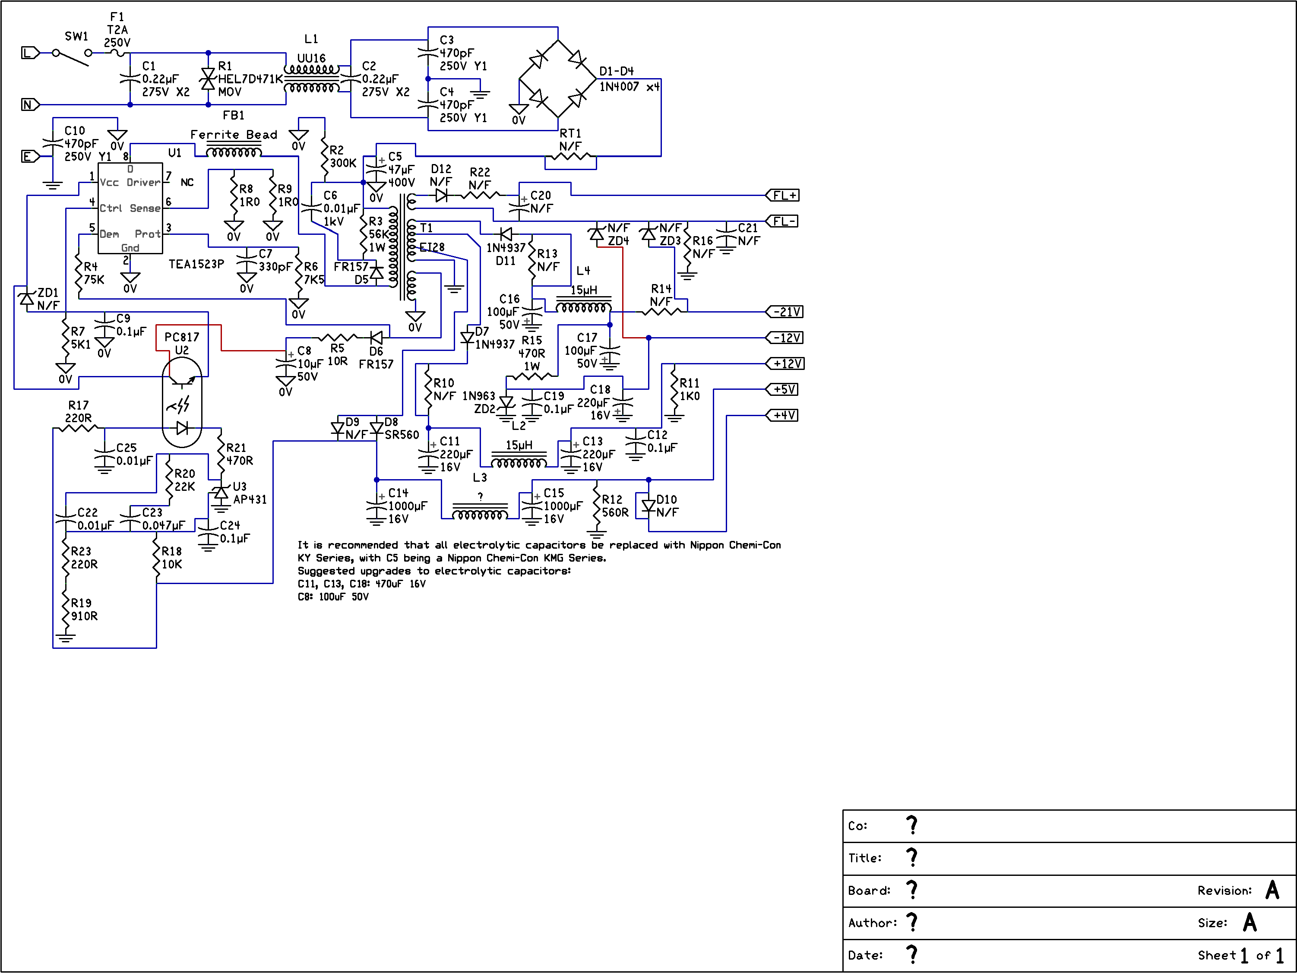The image size is (1297, 973).
Task: Select the RT1 thermistor symbol
Action: tap(570, 157)
